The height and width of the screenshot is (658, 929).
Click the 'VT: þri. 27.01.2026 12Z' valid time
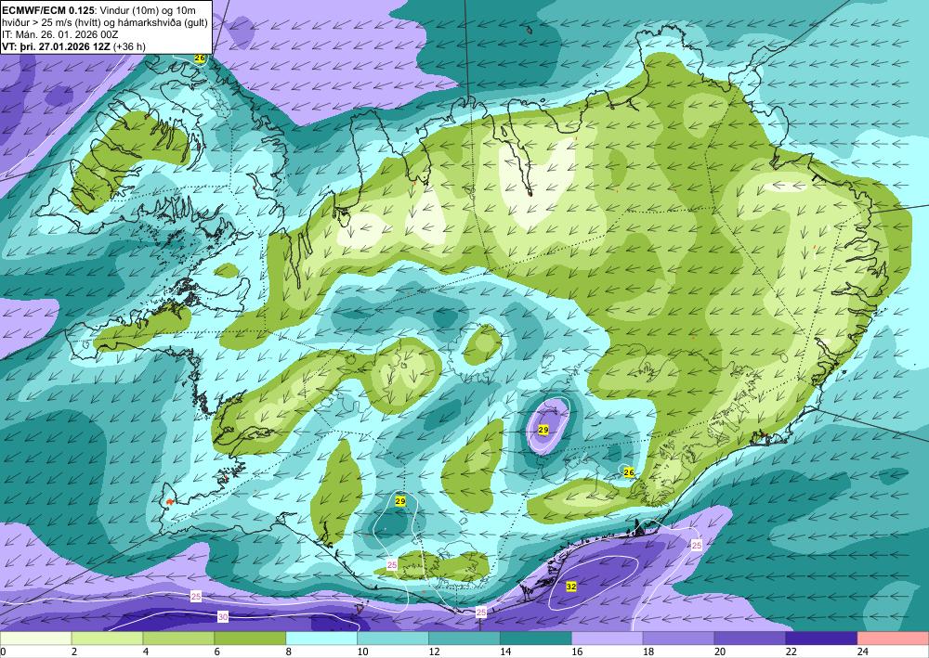55,46
